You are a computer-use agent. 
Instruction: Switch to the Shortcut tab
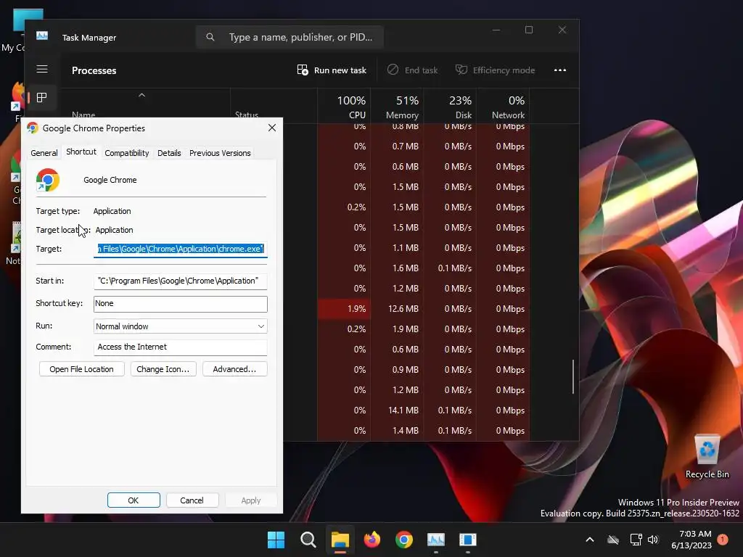pyautogui.click(x=81, y=152)
